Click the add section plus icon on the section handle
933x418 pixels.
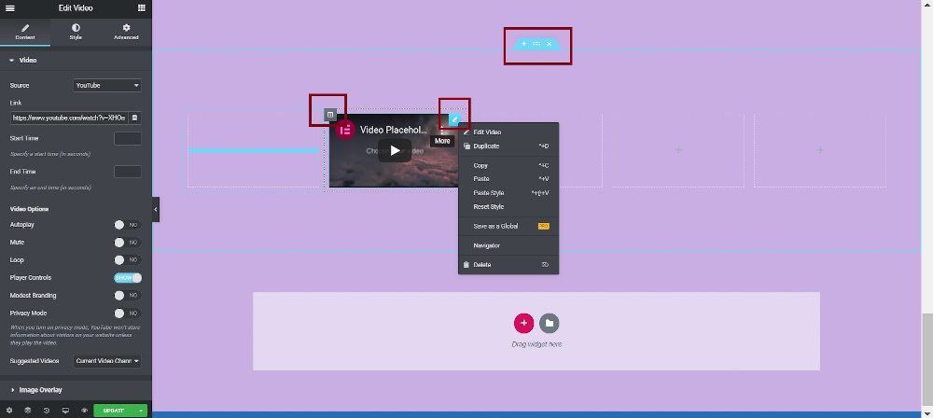pyautogui.click(x=523, y=44)
